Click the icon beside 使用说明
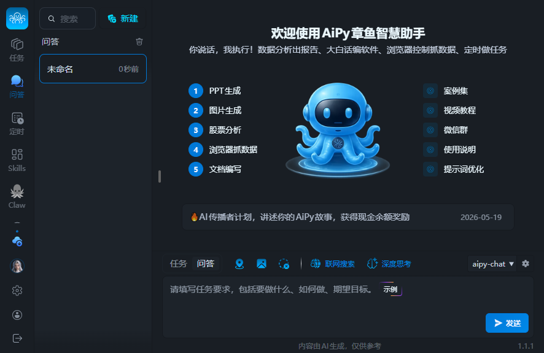544x353 pixels. point(430,150)
